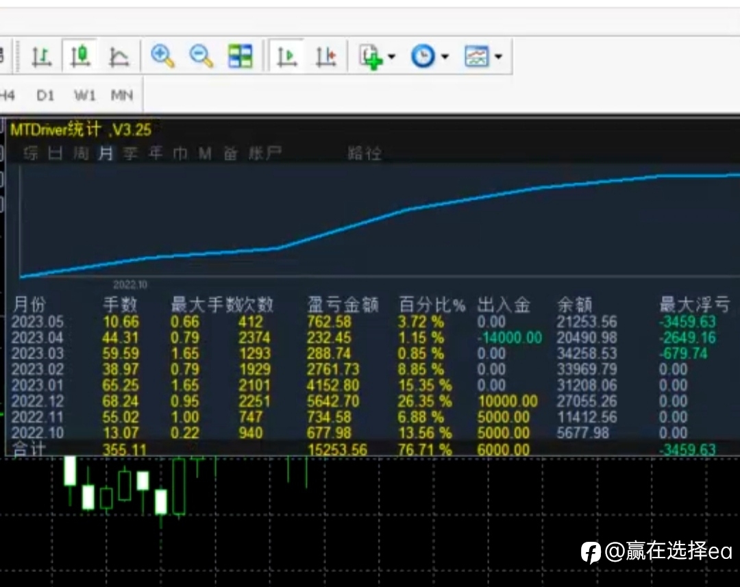Expand the templates dropdown arrow
The height and width of the screenshot is (587, 740).
click(x=498, y=57)
